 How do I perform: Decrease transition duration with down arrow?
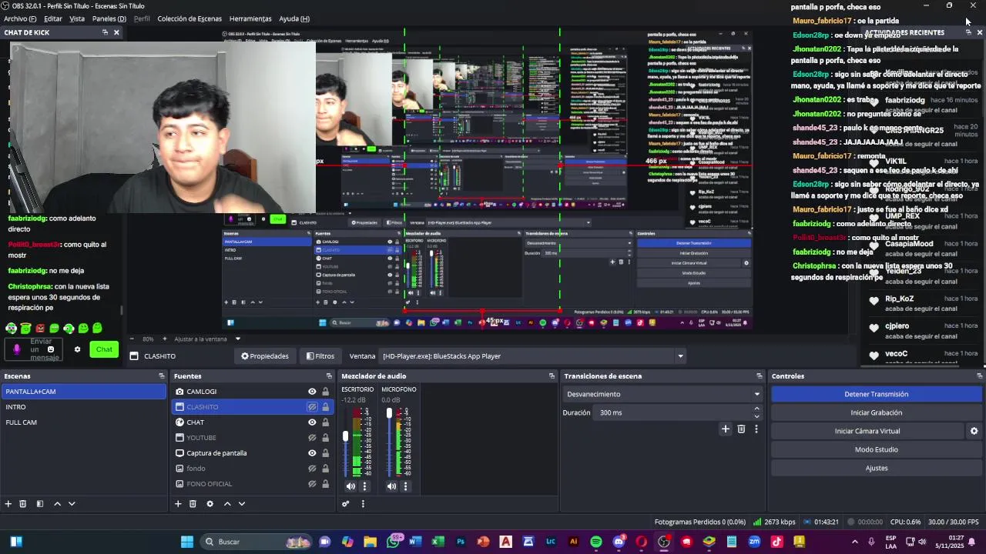point(756,416)
